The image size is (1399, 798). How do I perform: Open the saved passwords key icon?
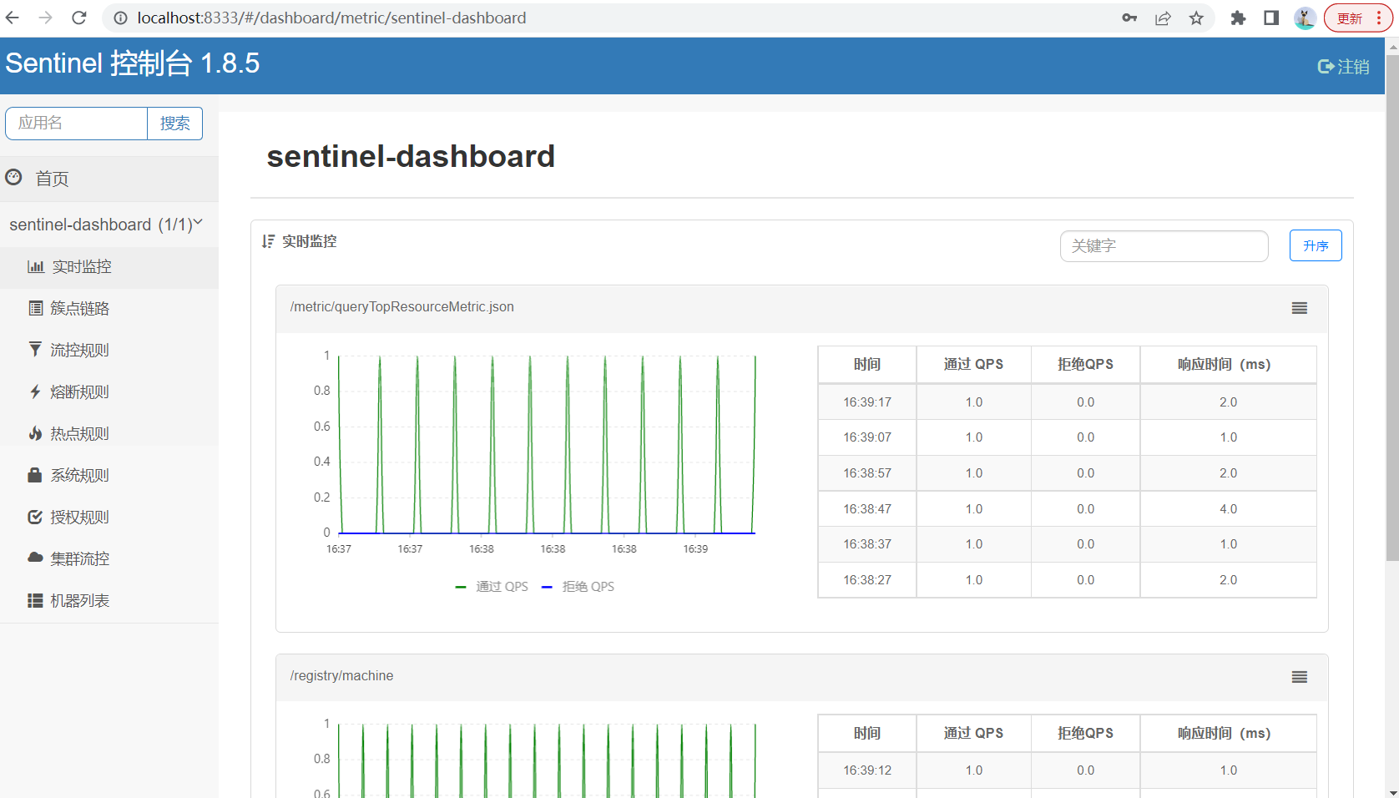coord(1129,18)
